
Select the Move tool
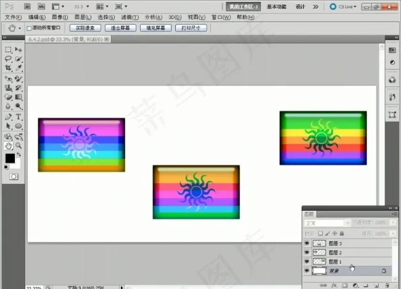click(19, 49)
